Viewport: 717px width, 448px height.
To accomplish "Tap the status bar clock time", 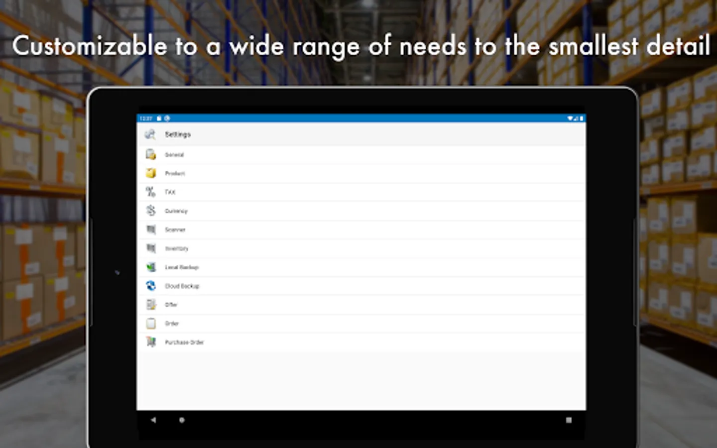I will (x=146, y=118).
